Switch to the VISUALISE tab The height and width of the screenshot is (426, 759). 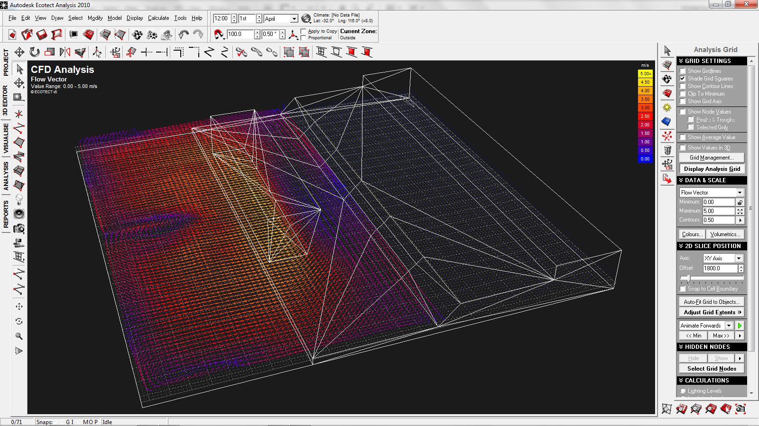tap(6, 138)
